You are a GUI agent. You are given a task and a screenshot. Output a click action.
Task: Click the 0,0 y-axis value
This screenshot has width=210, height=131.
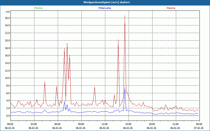[8, 116]
